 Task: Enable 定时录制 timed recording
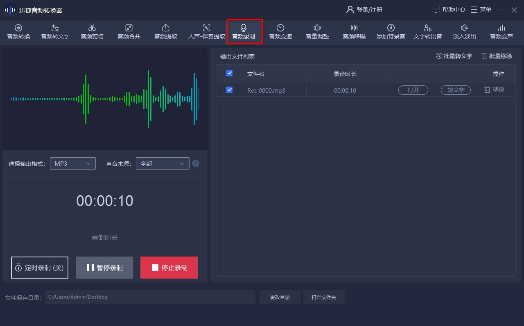[x=39, y=267]
